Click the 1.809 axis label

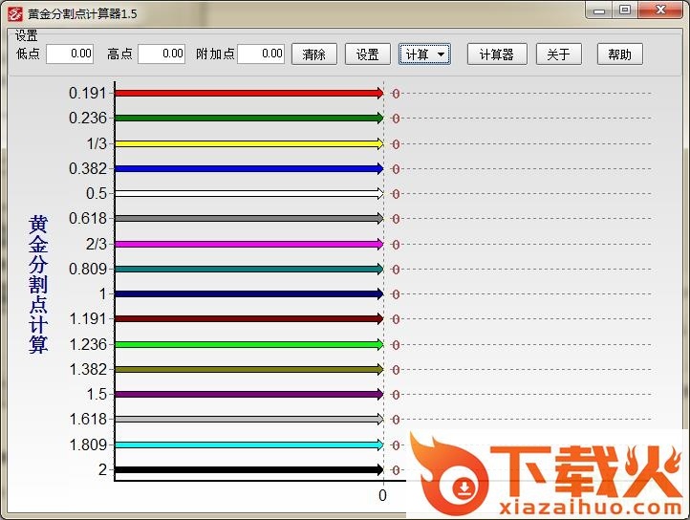point(88,444)
